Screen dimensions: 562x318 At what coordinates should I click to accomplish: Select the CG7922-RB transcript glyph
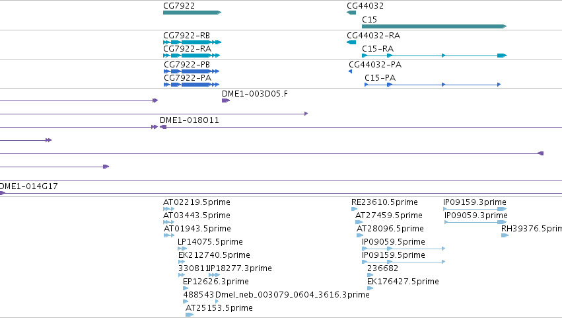(192, 42)
